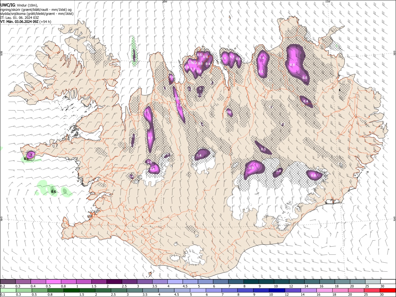Image resolution: width=396 pixels, height=297 pixels.
Task: Select lower legend swatch between 2 and 2.5
Action: point(103,290)
